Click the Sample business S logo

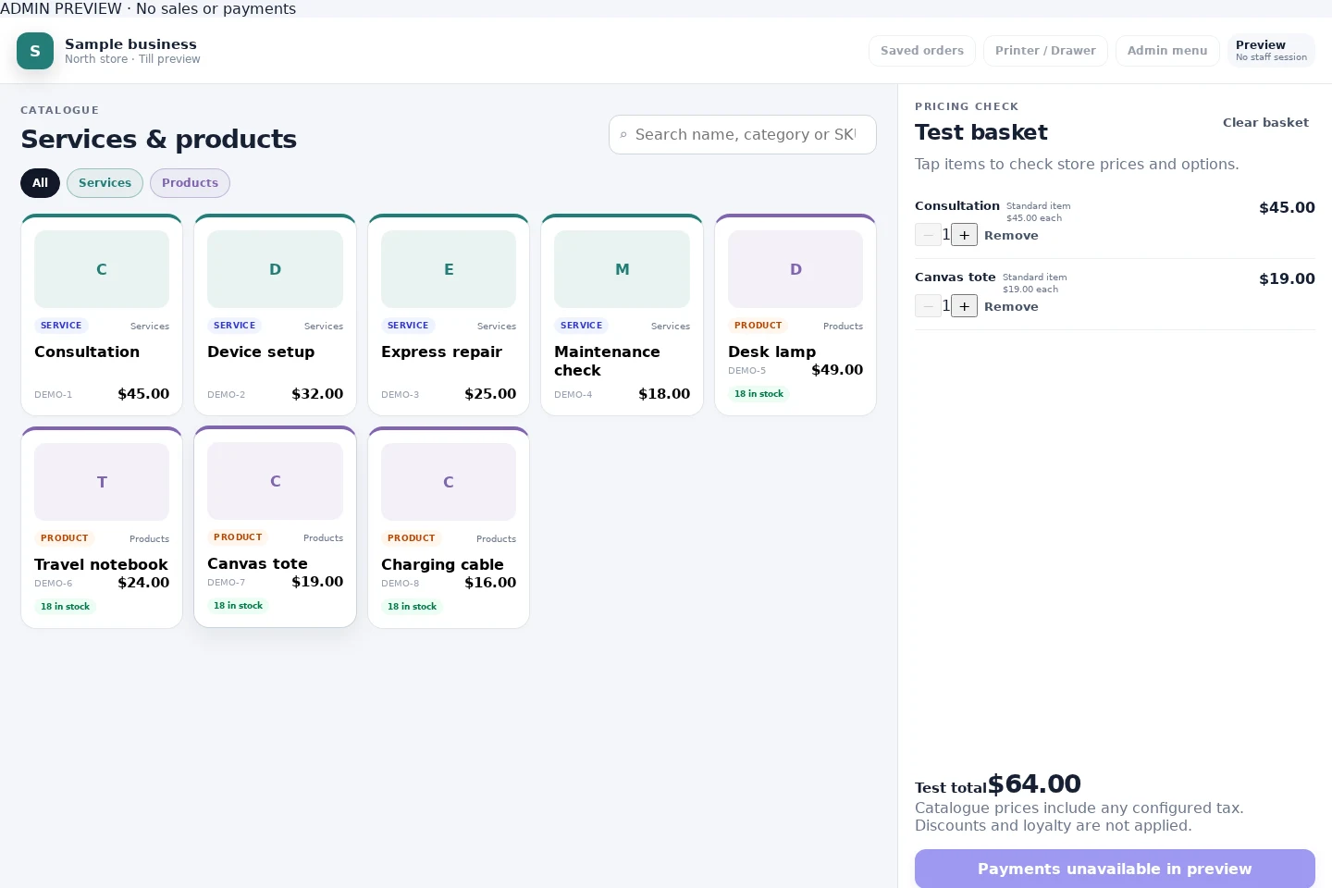click(35, 51)
